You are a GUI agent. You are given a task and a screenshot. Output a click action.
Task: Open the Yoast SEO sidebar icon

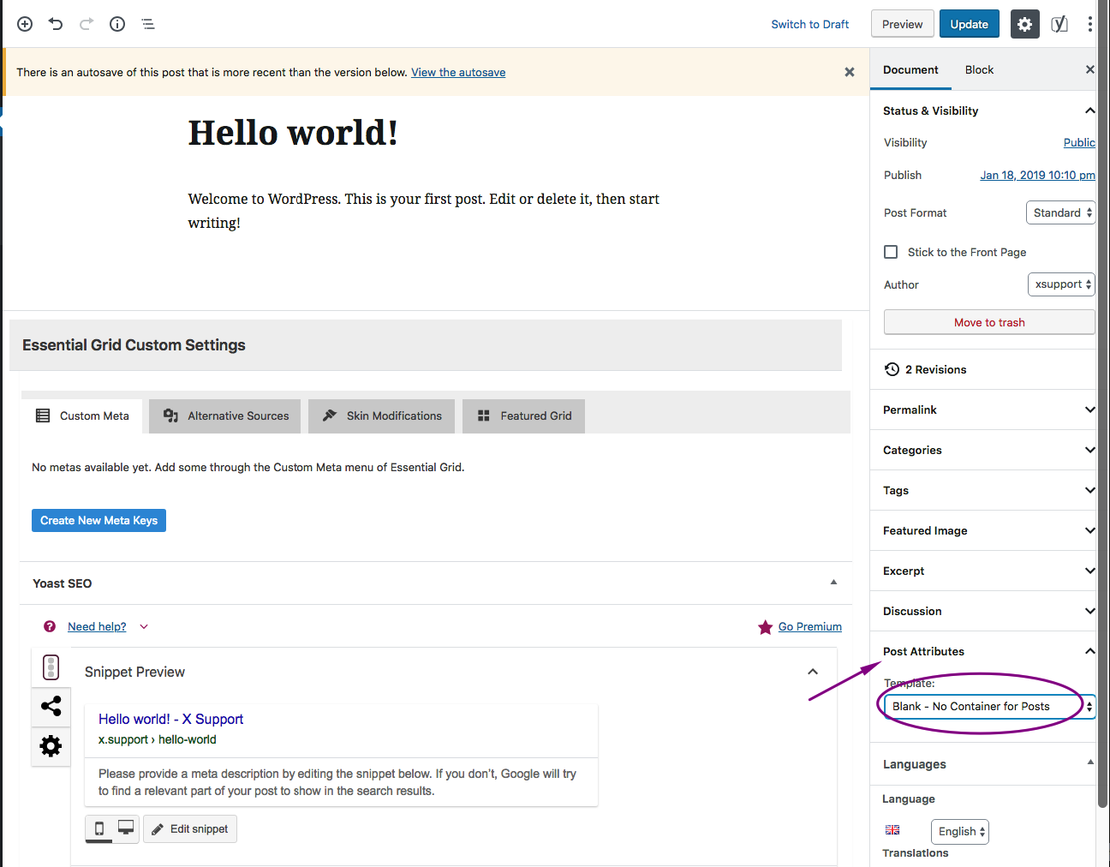tap(1060, 24)
